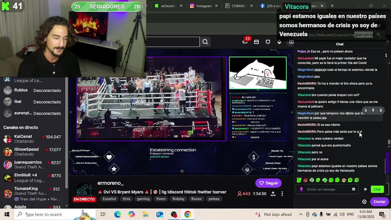
Task: Open the notifications inbox with badge 23
Action: pos(245,42)
